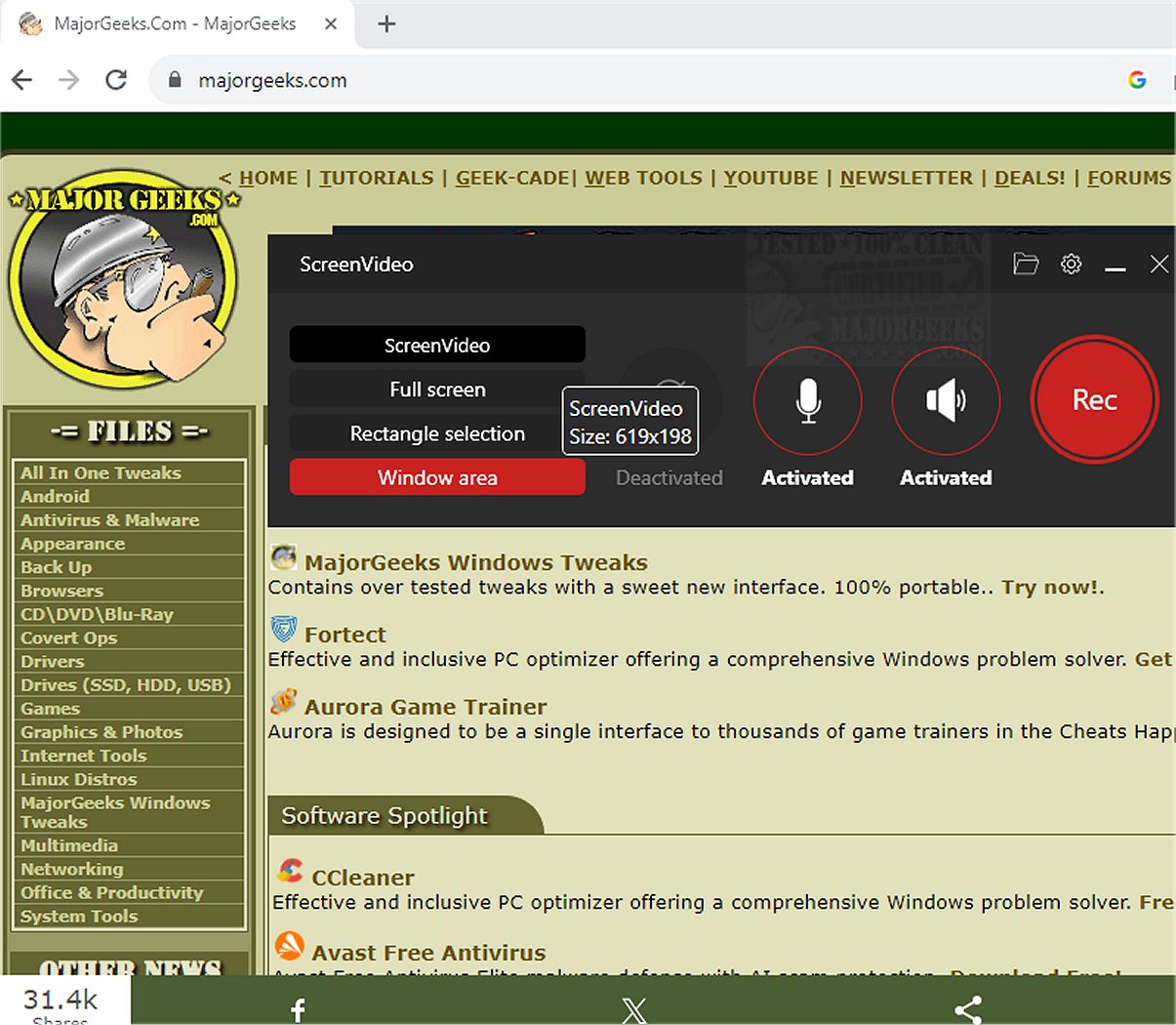Enable the deactivated webcam option
Viewport: 1176px width, 1025px height.
pos(669,400)
